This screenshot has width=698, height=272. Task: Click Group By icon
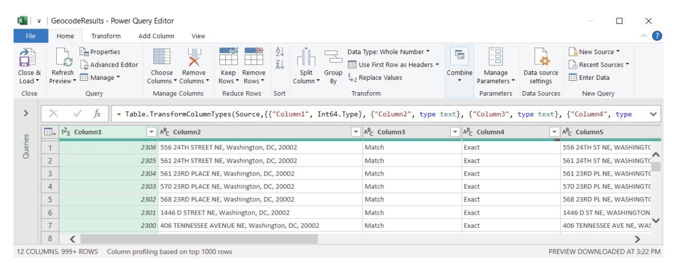pyautogui.click(x=333, y=56)
